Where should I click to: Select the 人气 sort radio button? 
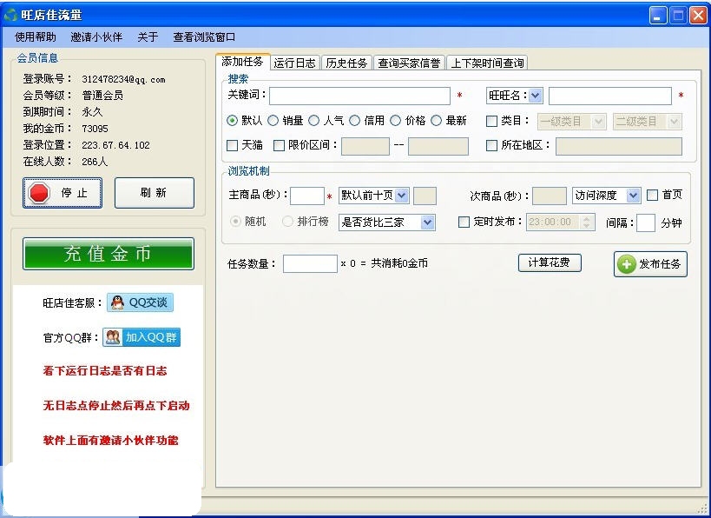pos(313,120)
